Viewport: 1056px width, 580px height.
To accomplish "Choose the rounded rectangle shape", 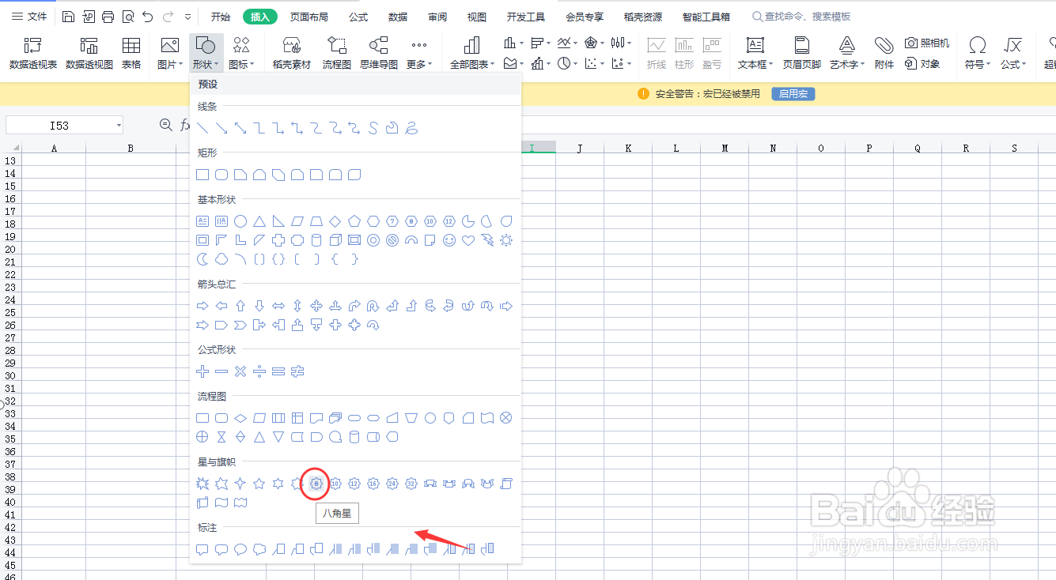I will (x=221, y=175).
